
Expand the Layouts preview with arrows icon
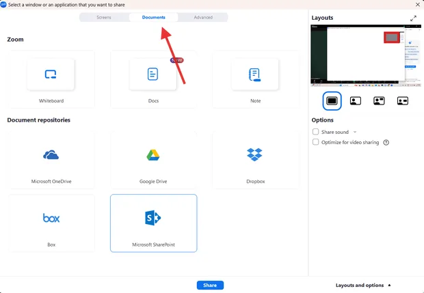tap(413, 18)
